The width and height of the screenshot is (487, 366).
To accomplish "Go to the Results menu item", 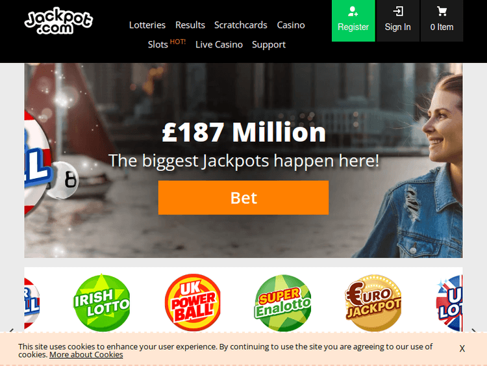I will pyautogui.click(x=190, y=25).
